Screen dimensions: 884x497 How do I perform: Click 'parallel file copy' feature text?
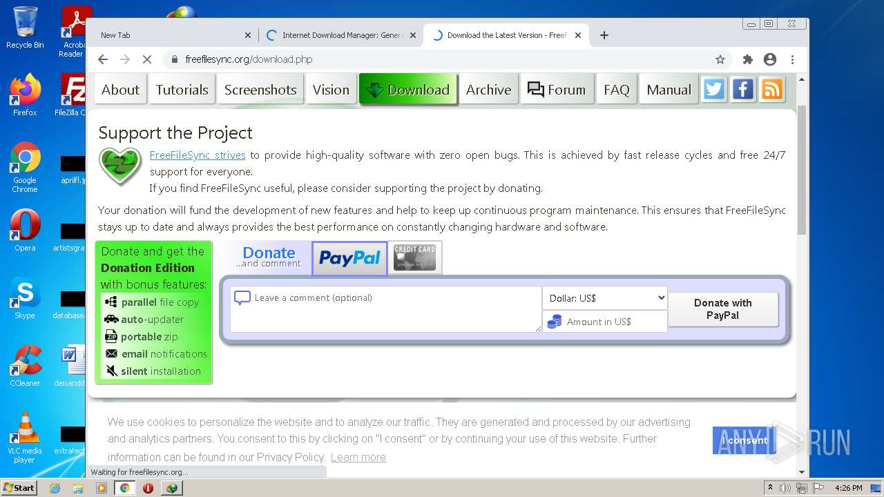[x=160, y=302]
